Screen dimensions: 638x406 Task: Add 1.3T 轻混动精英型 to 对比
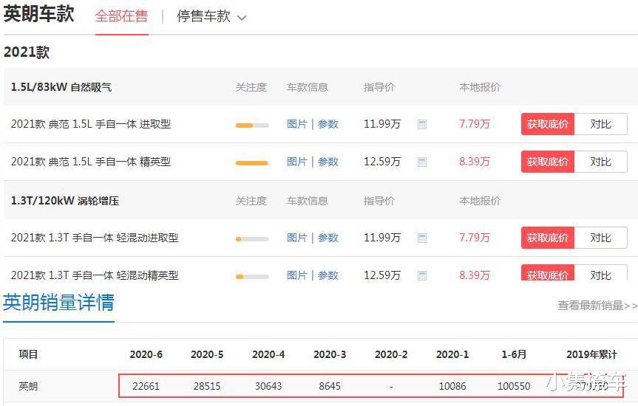(x=600, y=272)
